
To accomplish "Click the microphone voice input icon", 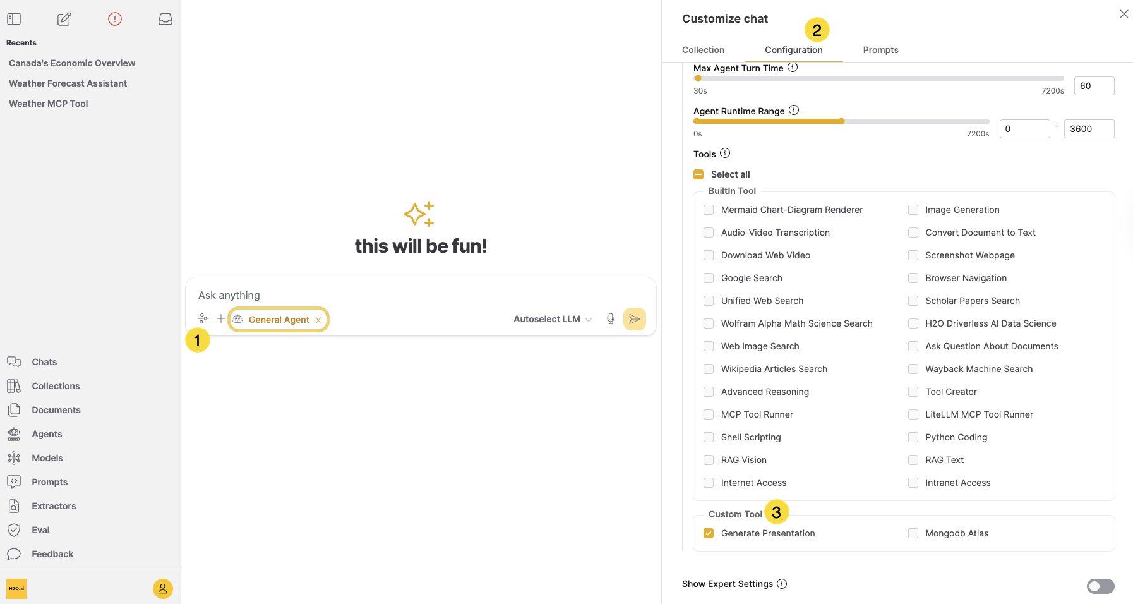I will point(611,319).
